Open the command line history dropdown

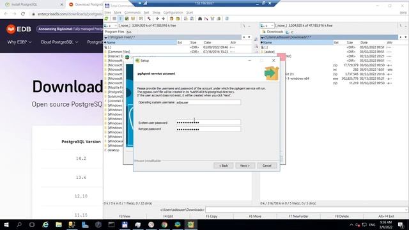click(x=406, y=210)
